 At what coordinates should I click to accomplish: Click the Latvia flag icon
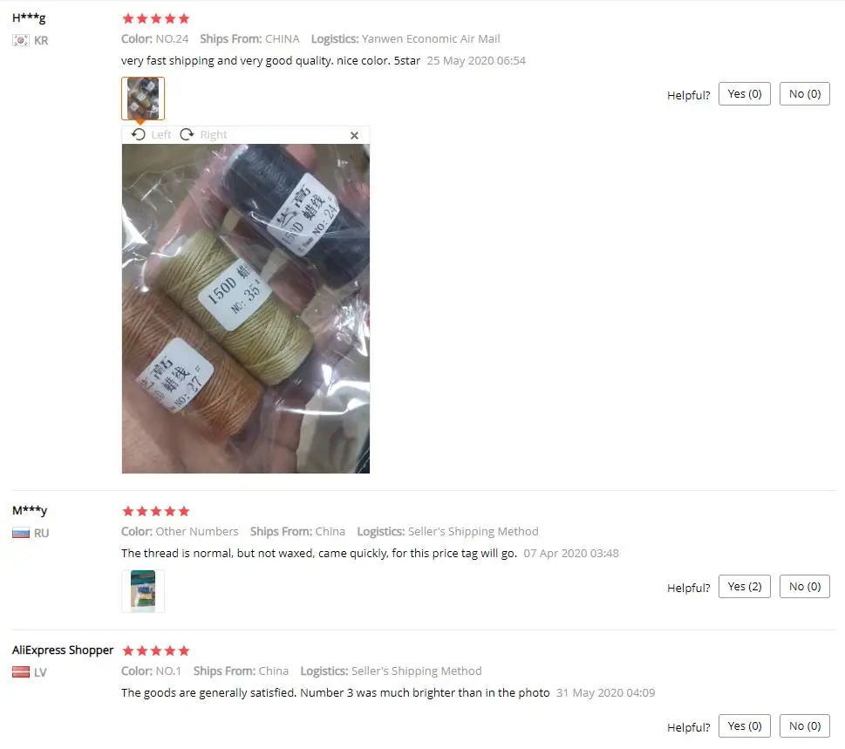pos(21,672)
